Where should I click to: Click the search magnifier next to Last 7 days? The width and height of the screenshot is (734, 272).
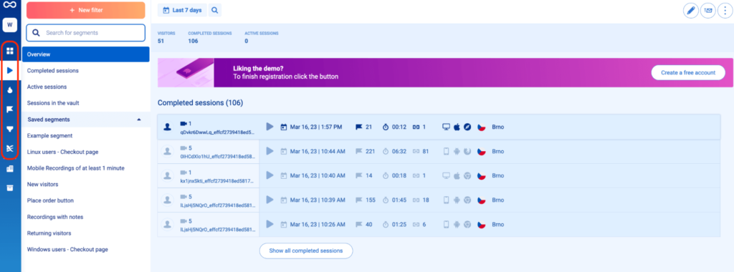214,10
